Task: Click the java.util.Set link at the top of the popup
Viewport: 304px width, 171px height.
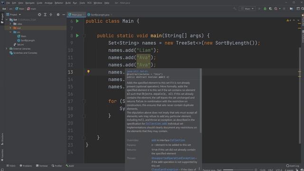Action: pos(137,71)
